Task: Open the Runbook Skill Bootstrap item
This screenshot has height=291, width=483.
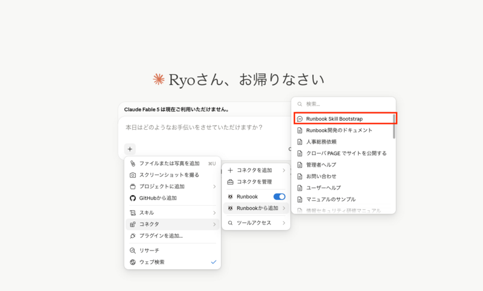Action: (343, 119)
